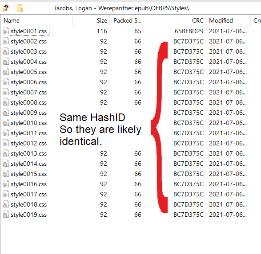Click file icon of style0010.css
This screenshot has width=261, height=254.
6,123
